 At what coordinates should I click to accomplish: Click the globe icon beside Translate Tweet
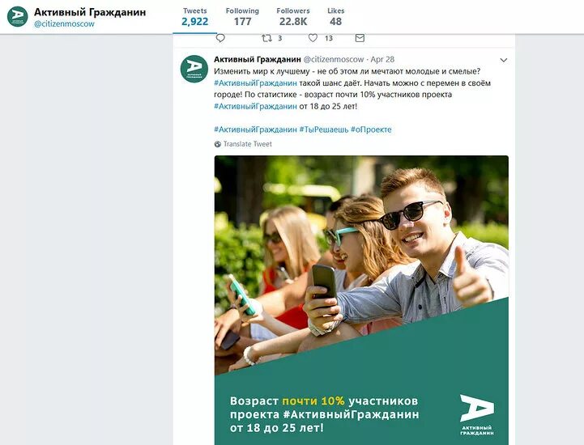tap(218, 144)
